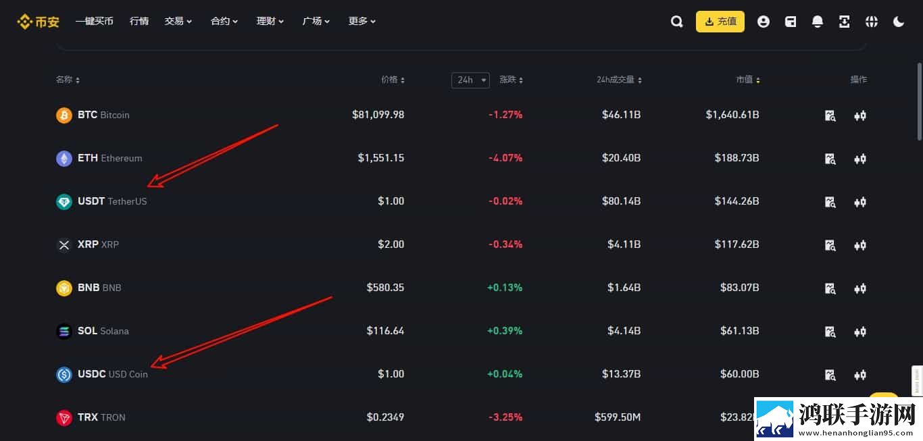Open USDT trade candlestick icon
This screenshot has width=923, height=441.
pos(860,202)
